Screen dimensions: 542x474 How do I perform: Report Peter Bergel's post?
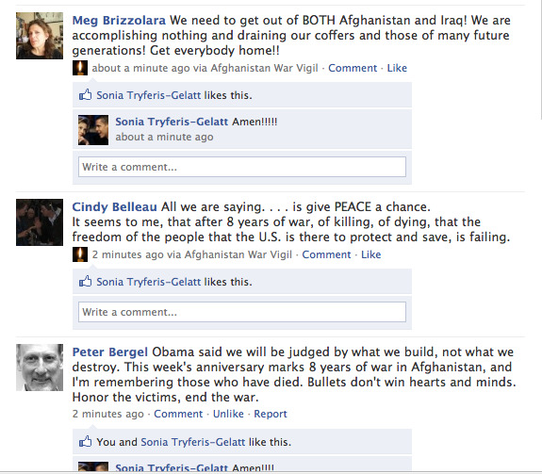pyautogui.click(x=271, y=414)
